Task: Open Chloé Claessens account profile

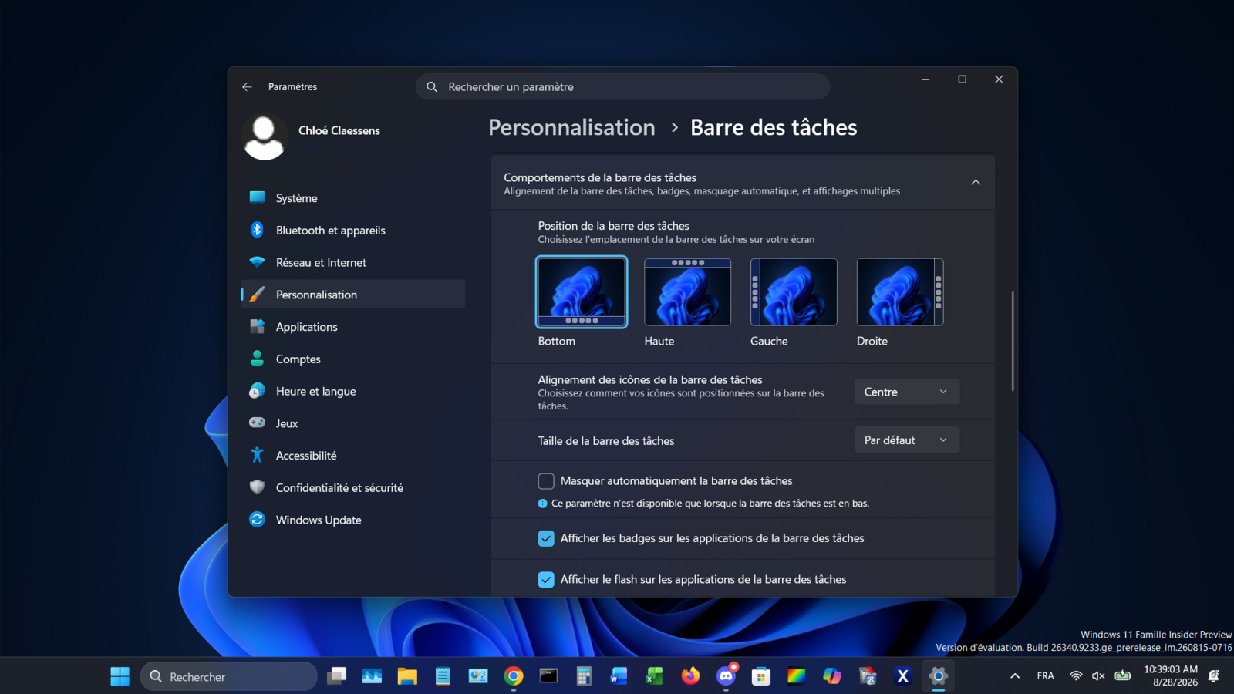Action: 312,136
